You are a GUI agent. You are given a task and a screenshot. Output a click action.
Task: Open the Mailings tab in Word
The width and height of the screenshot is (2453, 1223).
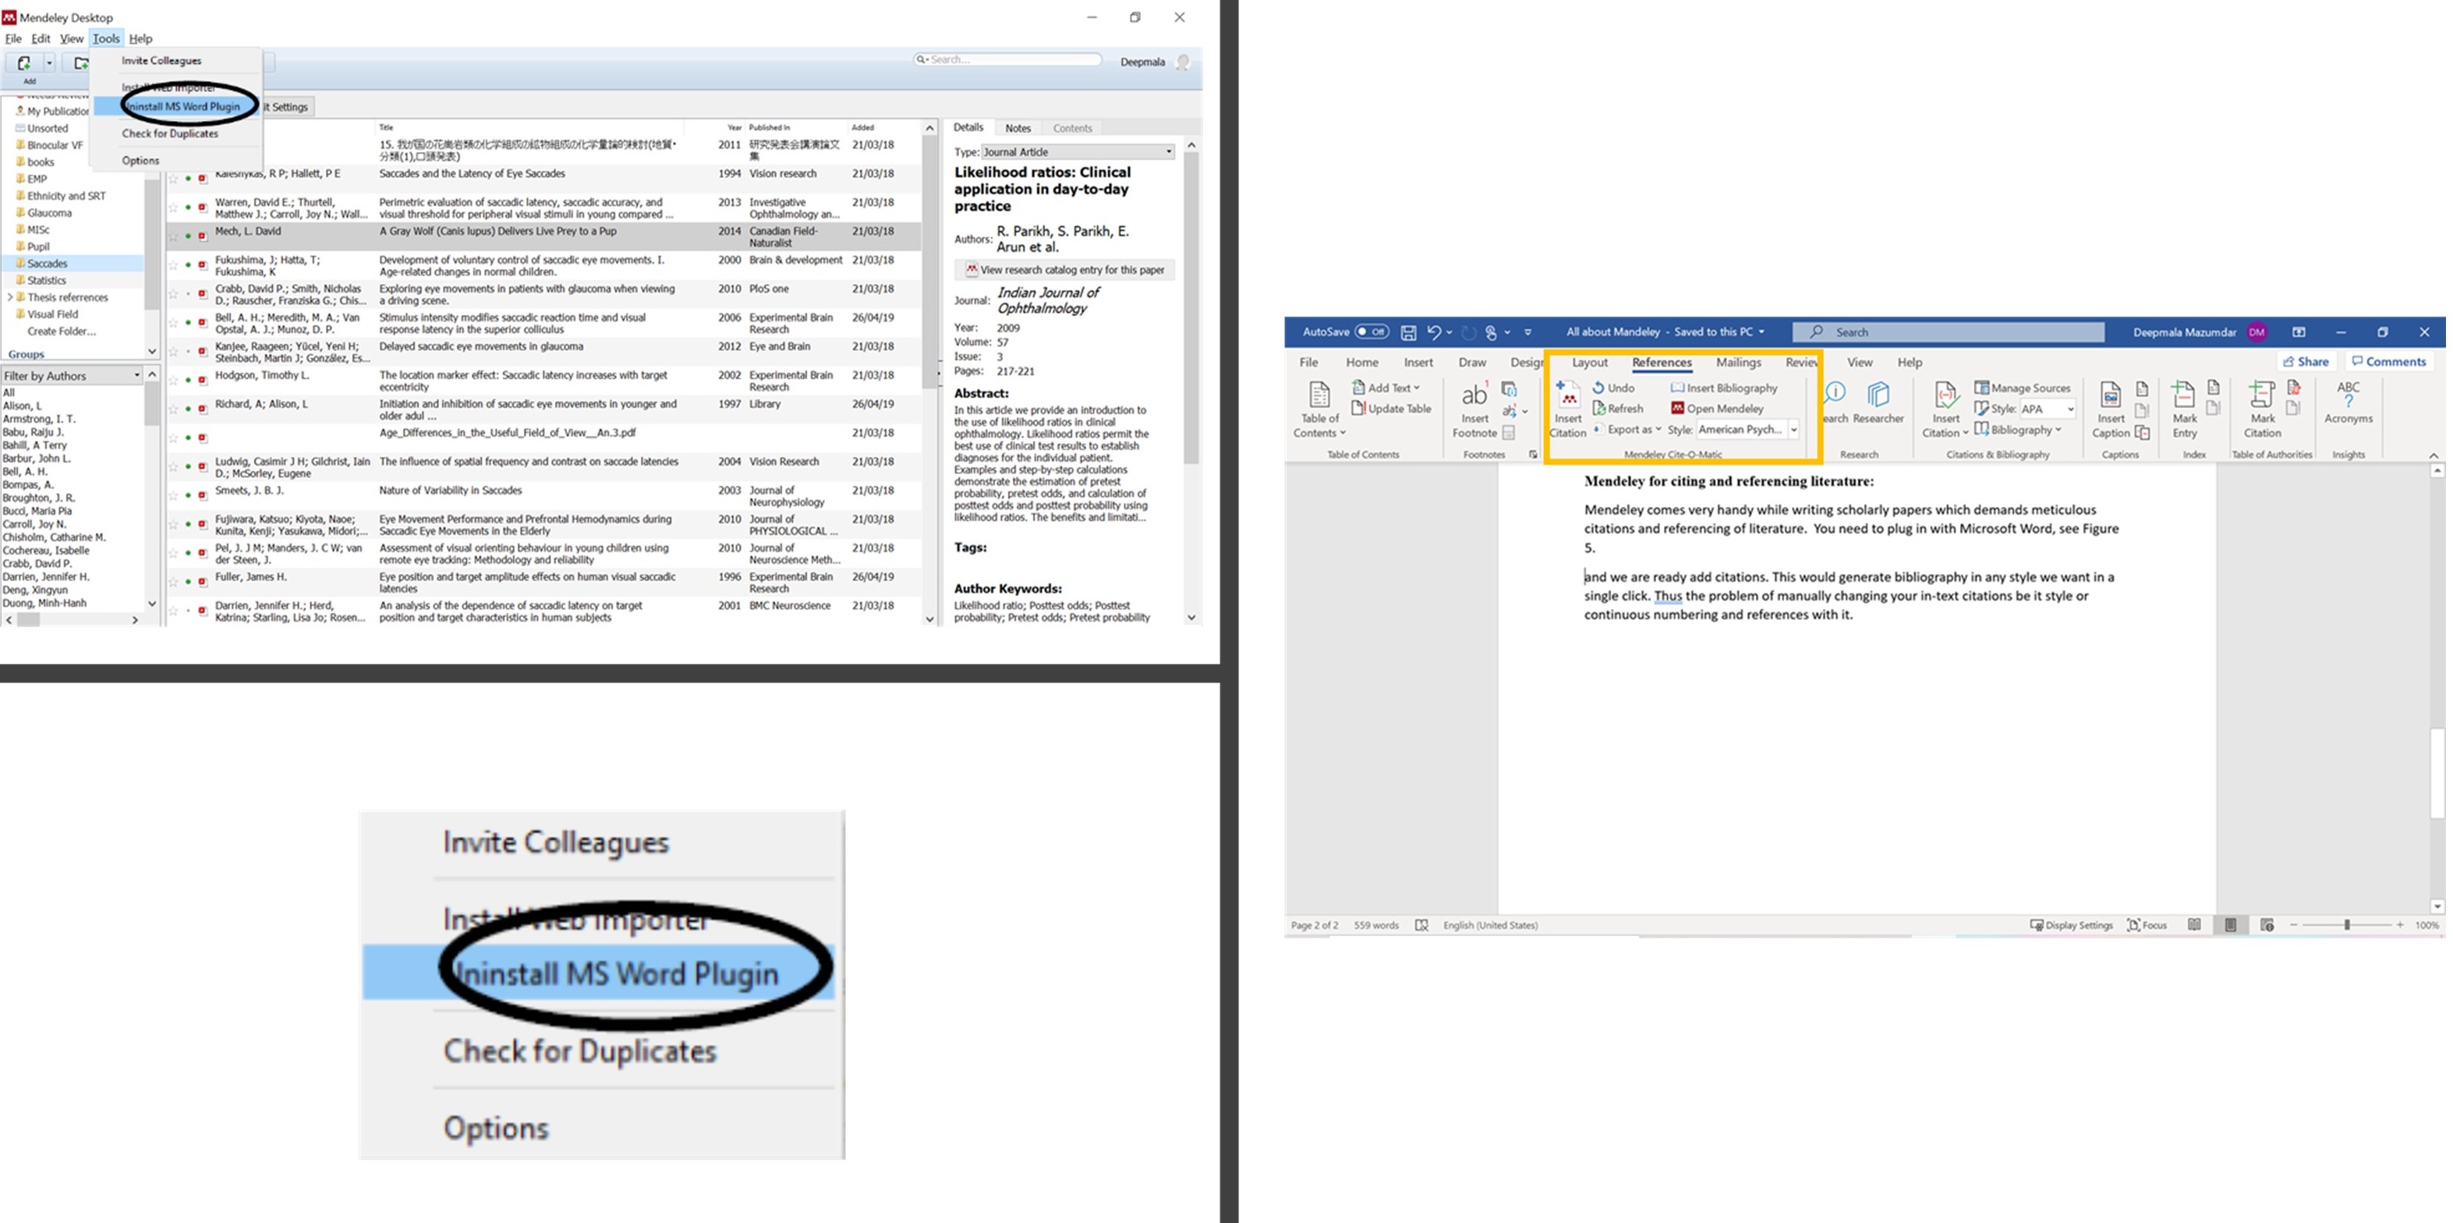[x=1738, y=362]
